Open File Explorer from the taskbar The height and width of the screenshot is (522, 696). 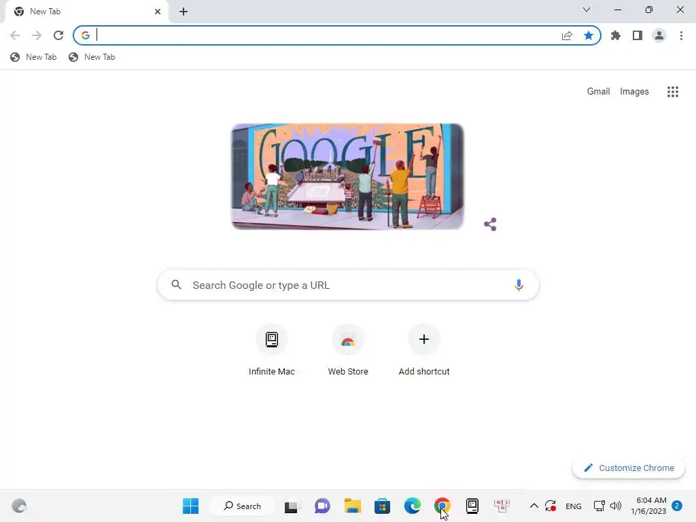coord(353,506)
